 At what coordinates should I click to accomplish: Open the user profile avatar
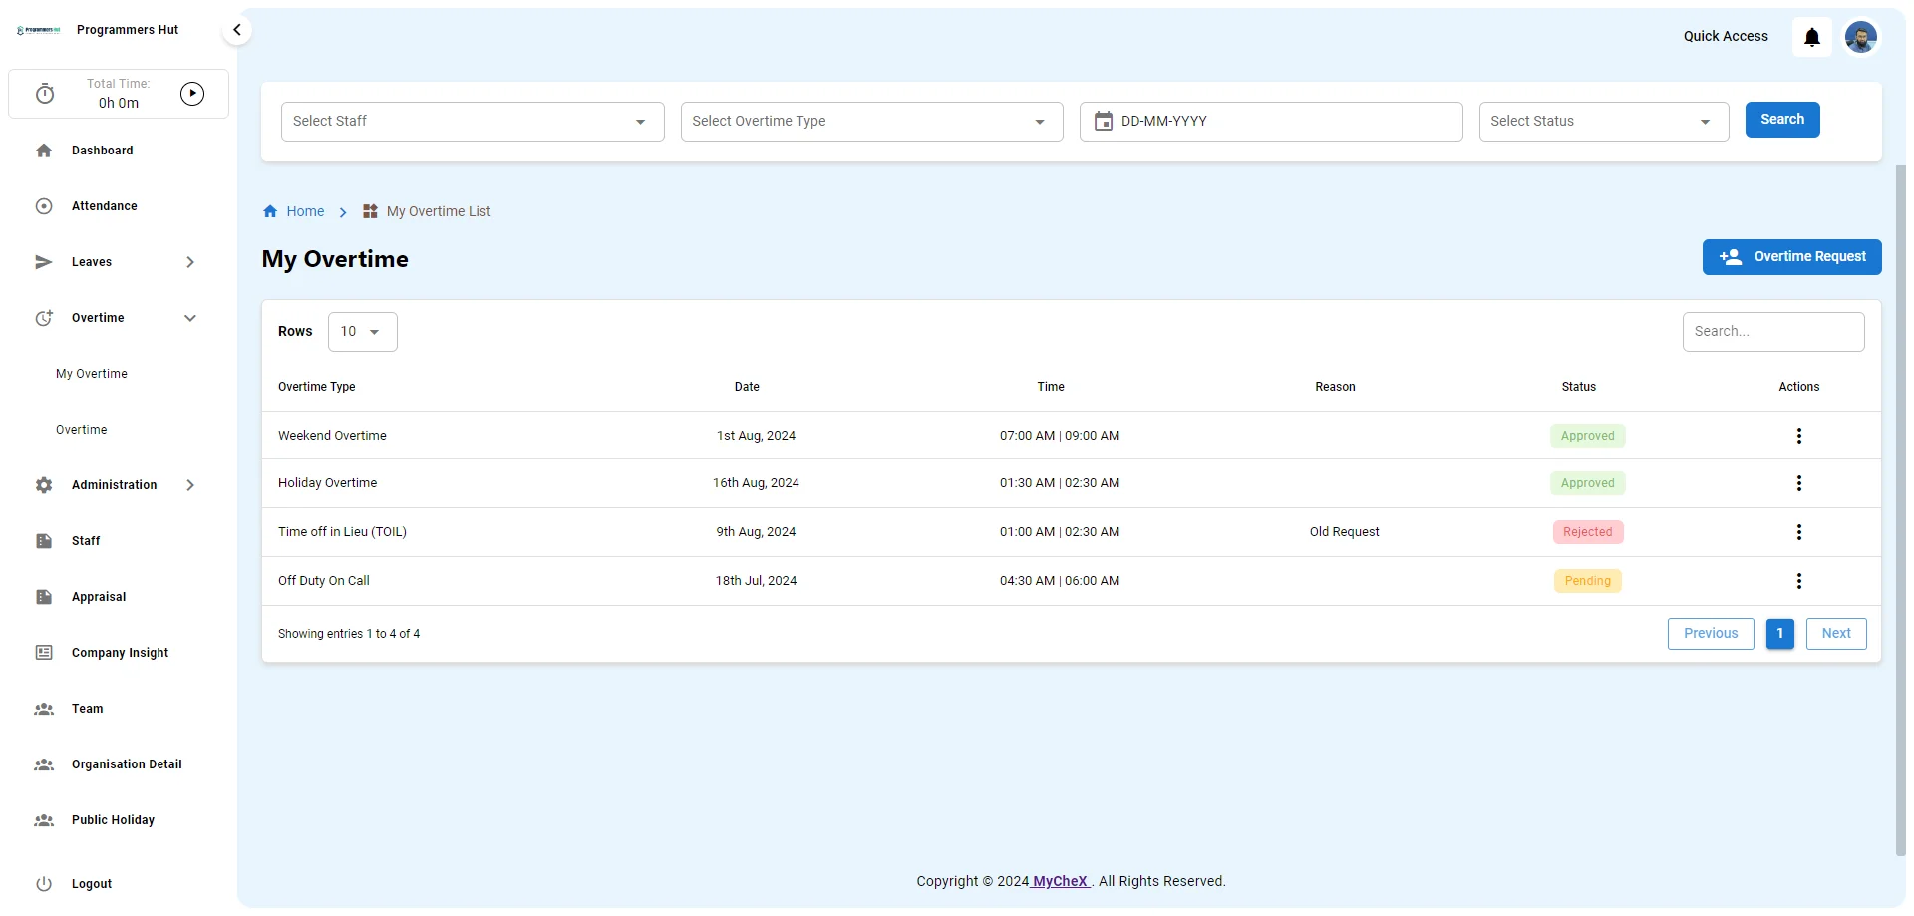(1860, 37)
